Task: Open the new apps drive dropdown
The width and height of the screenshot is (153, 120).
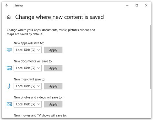Action: coord(28,50)
